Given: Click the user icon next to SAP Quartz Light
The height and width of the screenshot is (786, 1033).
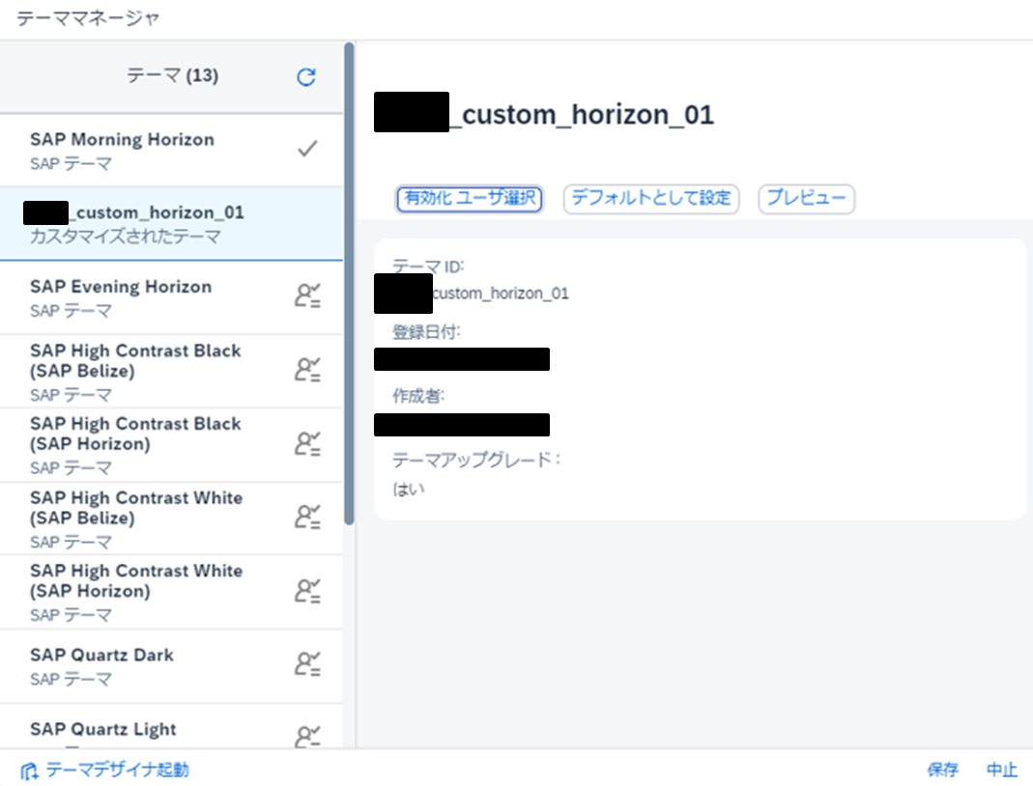Looking at the screenshot, I should tap(307, 735).
